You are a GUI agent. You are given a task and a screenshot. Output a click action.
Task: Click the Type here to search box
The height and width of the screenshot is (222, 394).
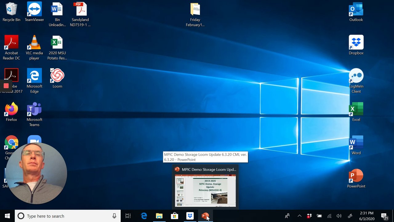tap(67, 216)
